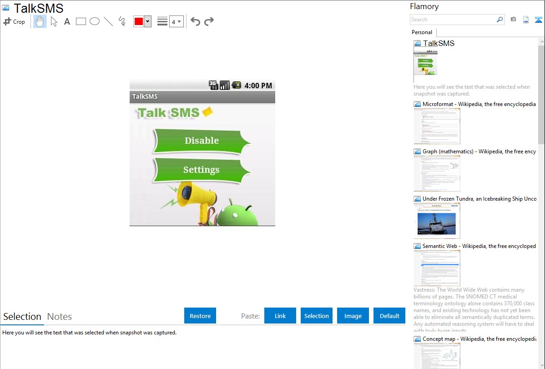The width and height of the screenshot is (545, 369).
Task: Click the Settings button in the screenshot
Action: [x=202, y=170]
